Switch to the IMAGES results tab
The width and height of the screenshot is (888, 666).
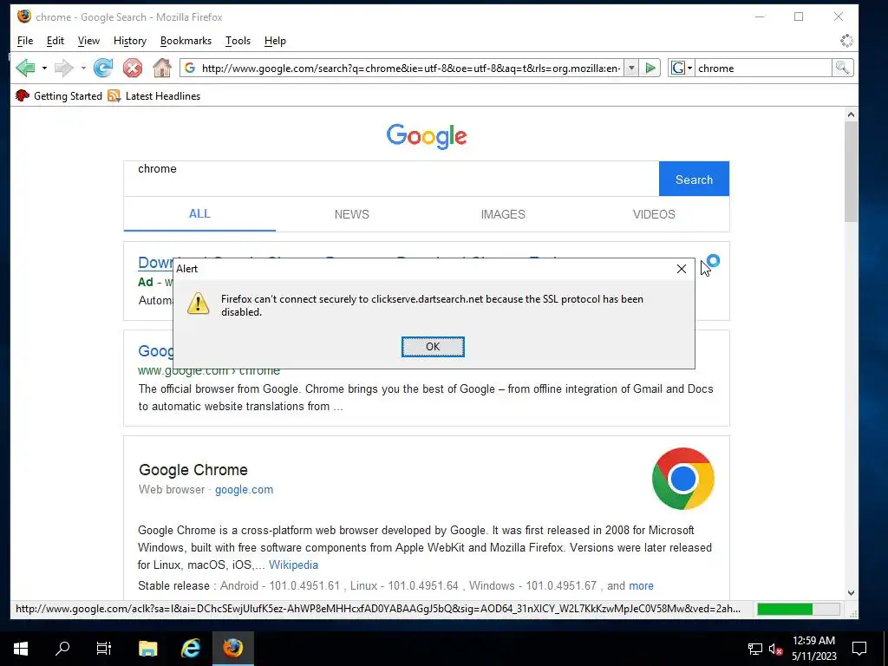[x=503, y=214]
